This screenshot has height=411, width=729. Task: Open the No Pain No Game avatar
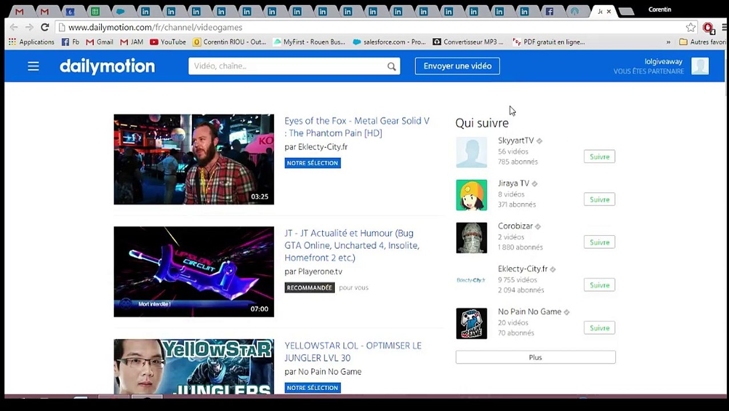[x=471, y=324]
